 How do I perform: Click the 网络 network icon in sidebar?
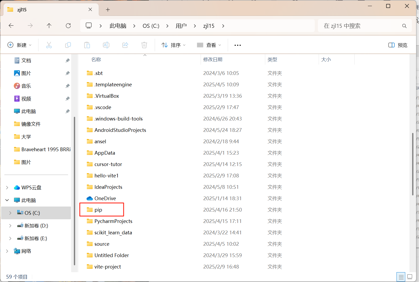coord(17,251)
